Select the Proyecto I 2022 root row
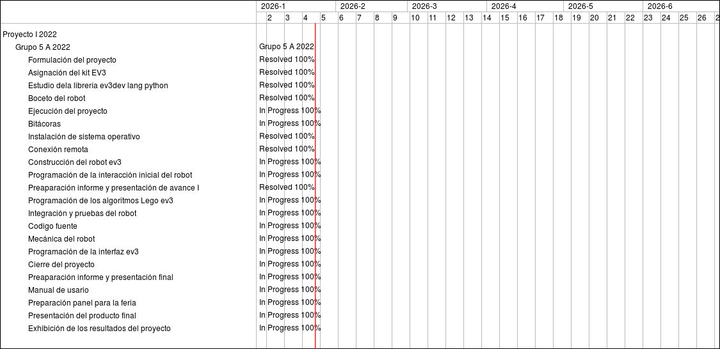Viewport: 720px width, 349px height. 29,35
